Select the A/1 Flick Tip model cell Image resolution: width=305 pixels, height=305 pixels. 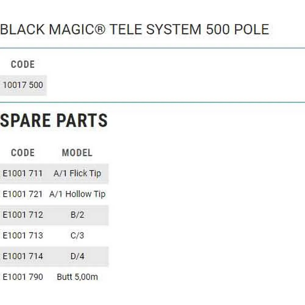pos(77,174)
